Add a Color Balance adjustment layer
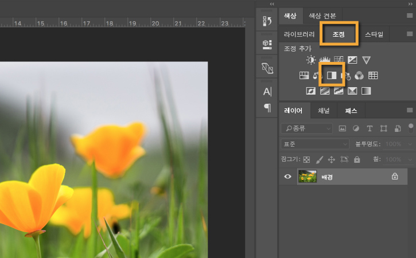 317,76
